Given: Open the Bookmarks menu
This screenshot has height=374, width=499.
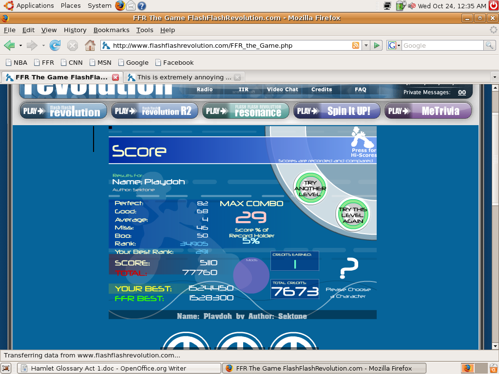Looking at the screenshot, I should coord(111,30).
